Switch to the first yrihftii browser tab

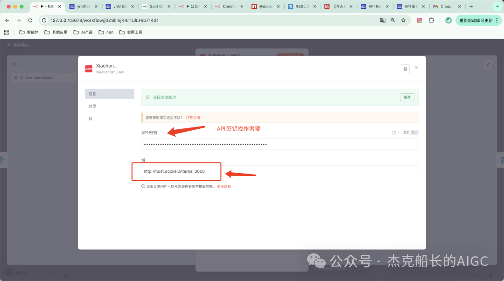(x=83, y=7)
